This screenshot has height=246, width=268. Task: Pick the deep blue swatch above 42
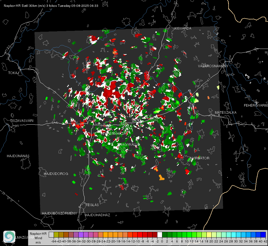pos(263,235)
